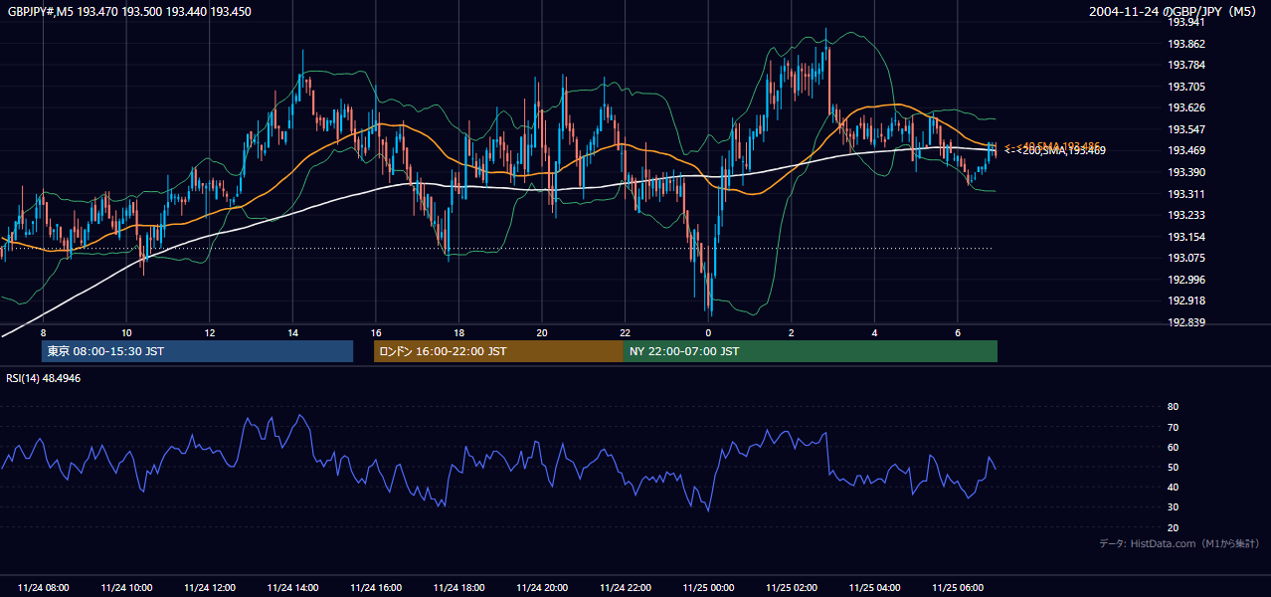
Task: Click the RSI(14) 48.4946 indicator label
Action: pyautogui.click(x=44, y=378)
